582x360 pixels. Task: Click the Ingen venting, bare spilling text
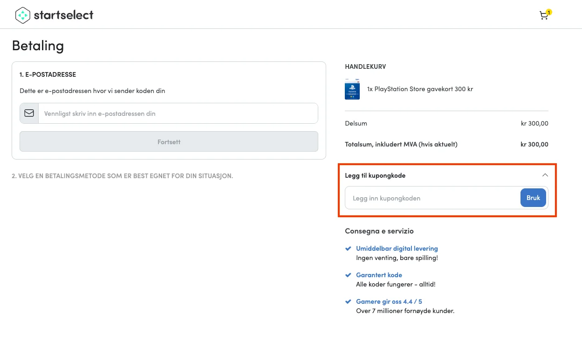point(397,258)
